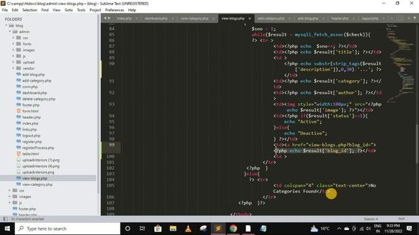Screen dimensions: 419x235
Task: Collapse the blog folder tree
Action: pos(6,25)
